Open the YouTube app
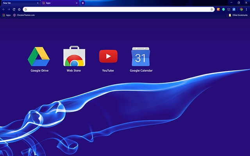The width and height of the screenshot is (250, 156). (x=108, y=56)
